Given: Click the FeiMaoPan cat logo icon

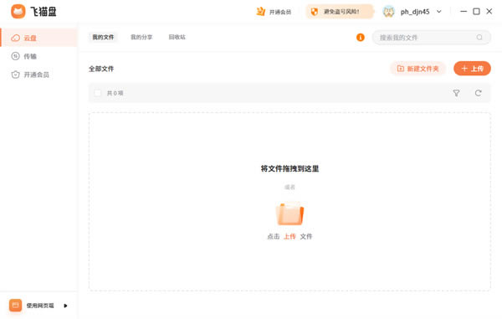Looking at the screenshot, I should point(18,12).
